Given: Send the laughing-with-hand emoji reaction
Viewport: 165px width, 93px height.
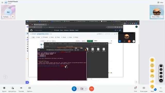Looking at the screenshot, I should point(152,76).
